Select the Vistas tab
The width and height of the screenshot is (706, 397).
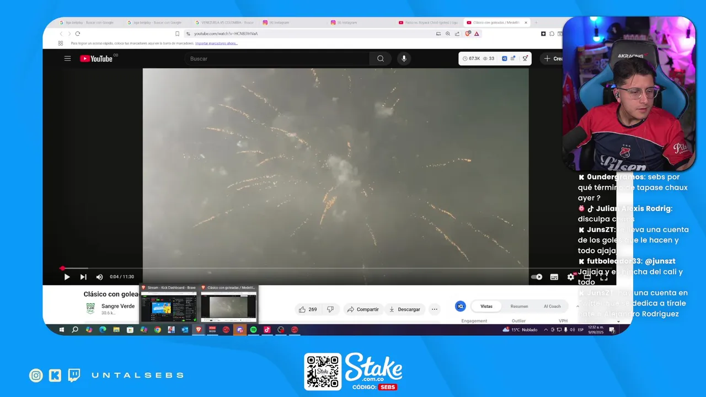pyautogui.click(x=486, y=306)
